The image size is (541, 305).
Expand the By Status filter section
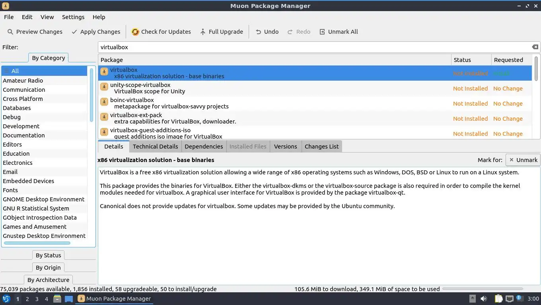[48, 255]
